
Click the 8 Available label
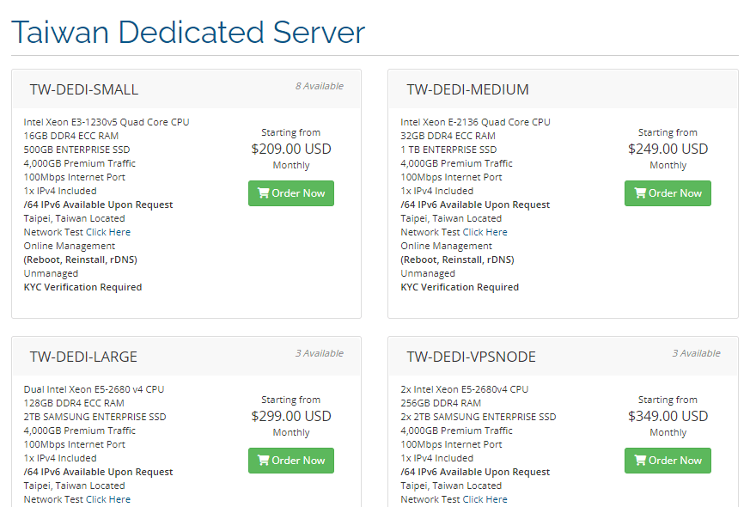tap(320, 86)
